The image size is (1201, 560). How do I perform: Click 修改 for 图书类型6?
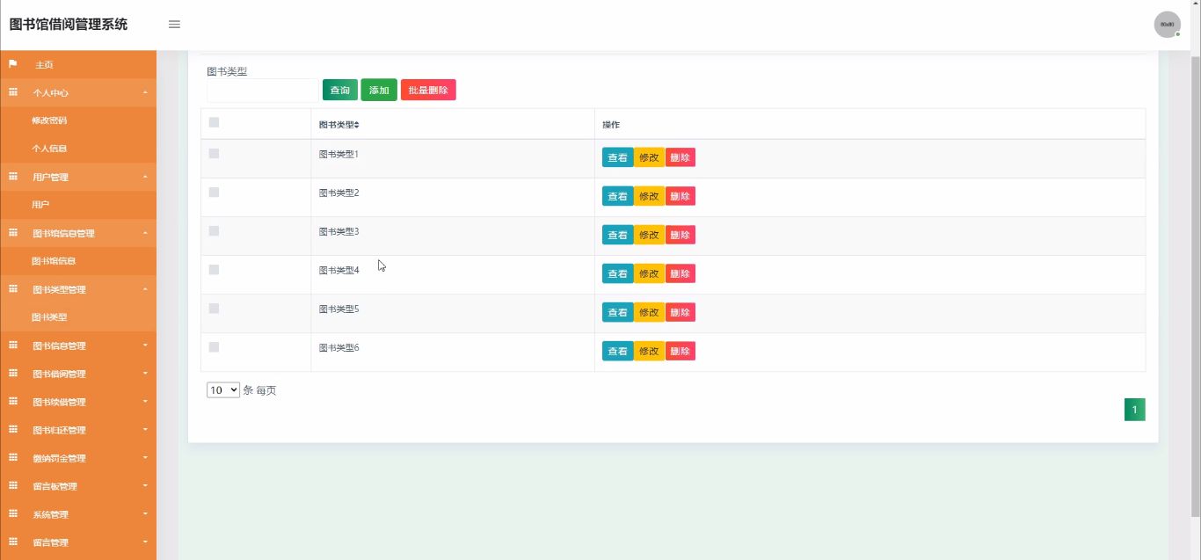[649, 351]
